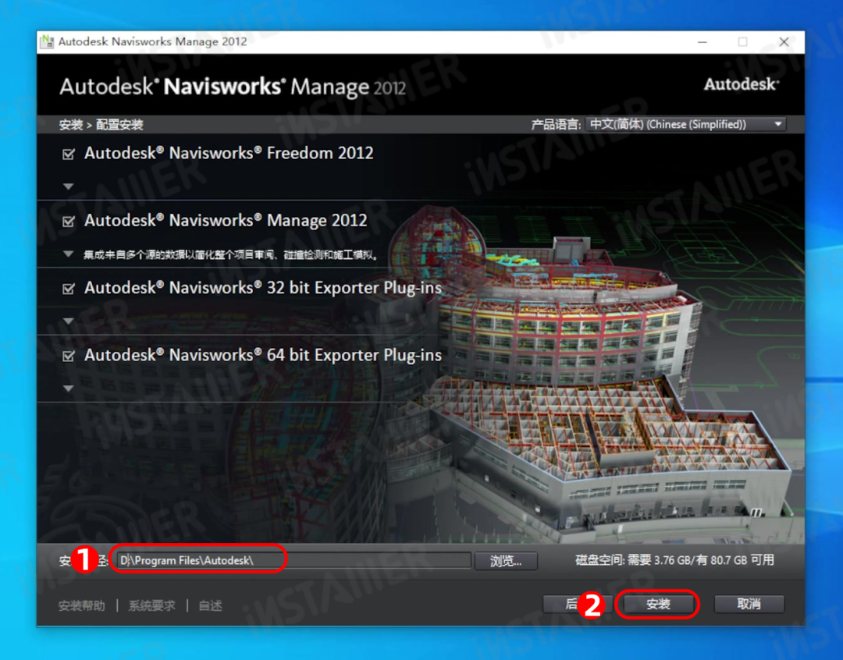This screenshot has height=660, width=843.
Task: Expand options under Navisworks Freedom 2012
Action: tap(68, 186)
